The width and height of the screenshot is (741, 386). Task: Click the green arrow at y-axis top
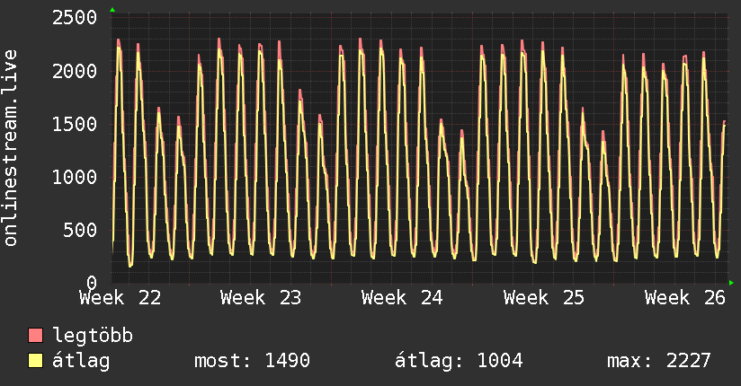click(112, 10)
